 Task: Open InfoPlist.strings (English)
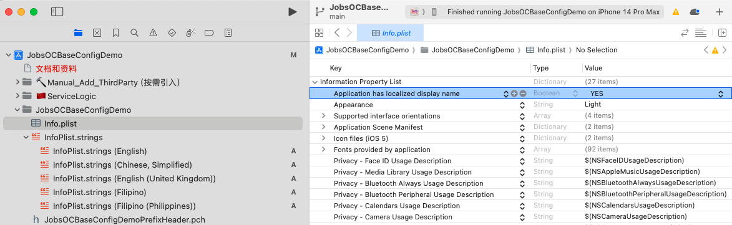(100, 151)
